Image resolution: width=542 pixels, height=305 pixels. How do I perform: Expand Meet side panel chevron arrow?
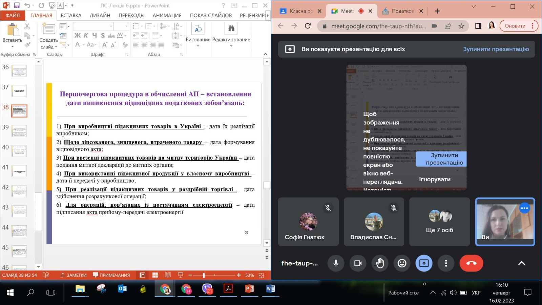coord(521,263)
